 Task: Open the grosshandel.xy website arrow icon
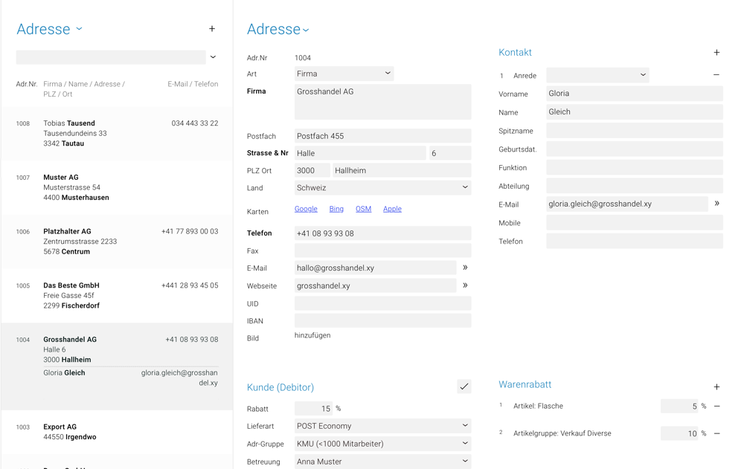coord(465,285)
